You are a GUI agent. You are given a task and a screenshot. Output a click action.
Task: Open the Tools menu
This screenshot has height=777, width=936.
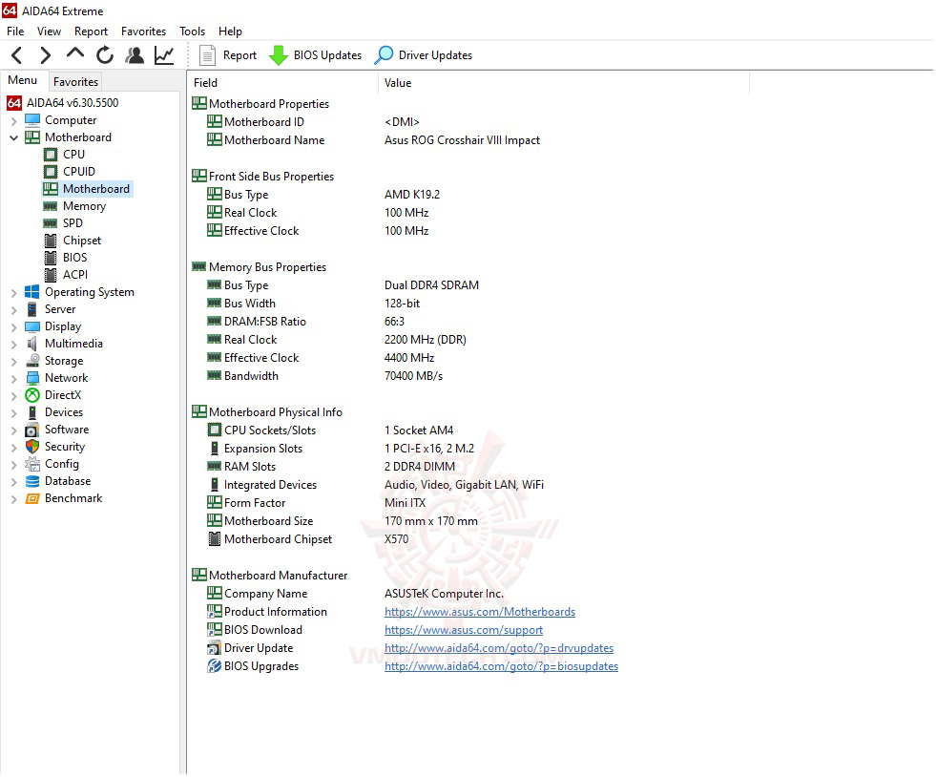pos(192,31)
